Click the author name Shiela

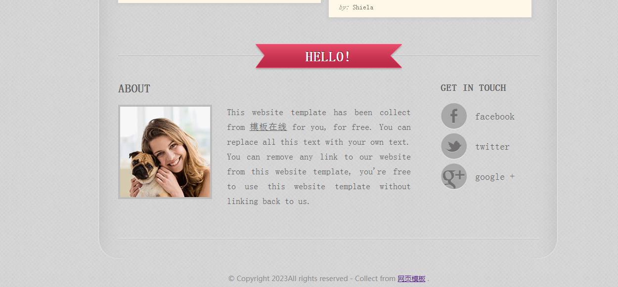tap(363, 7)
